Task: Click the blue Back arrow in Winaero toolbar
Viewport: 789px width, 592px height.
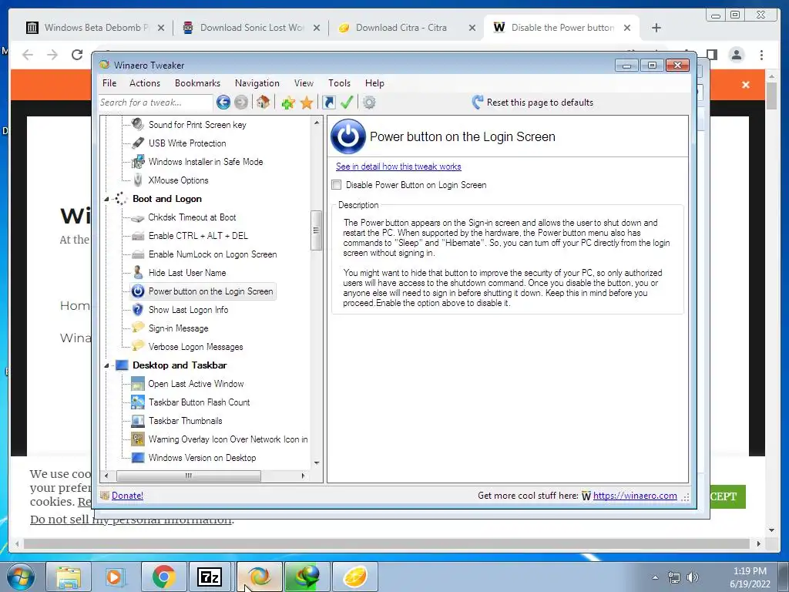Action: pos(223,103)
